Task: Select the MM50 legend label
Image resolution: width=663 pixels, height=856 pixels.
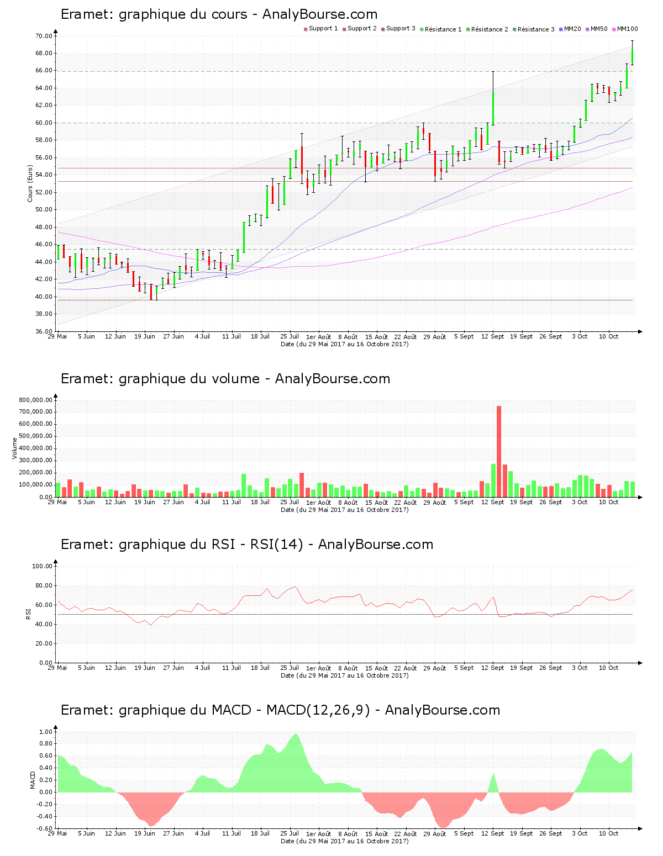Action: click(599, 29)
